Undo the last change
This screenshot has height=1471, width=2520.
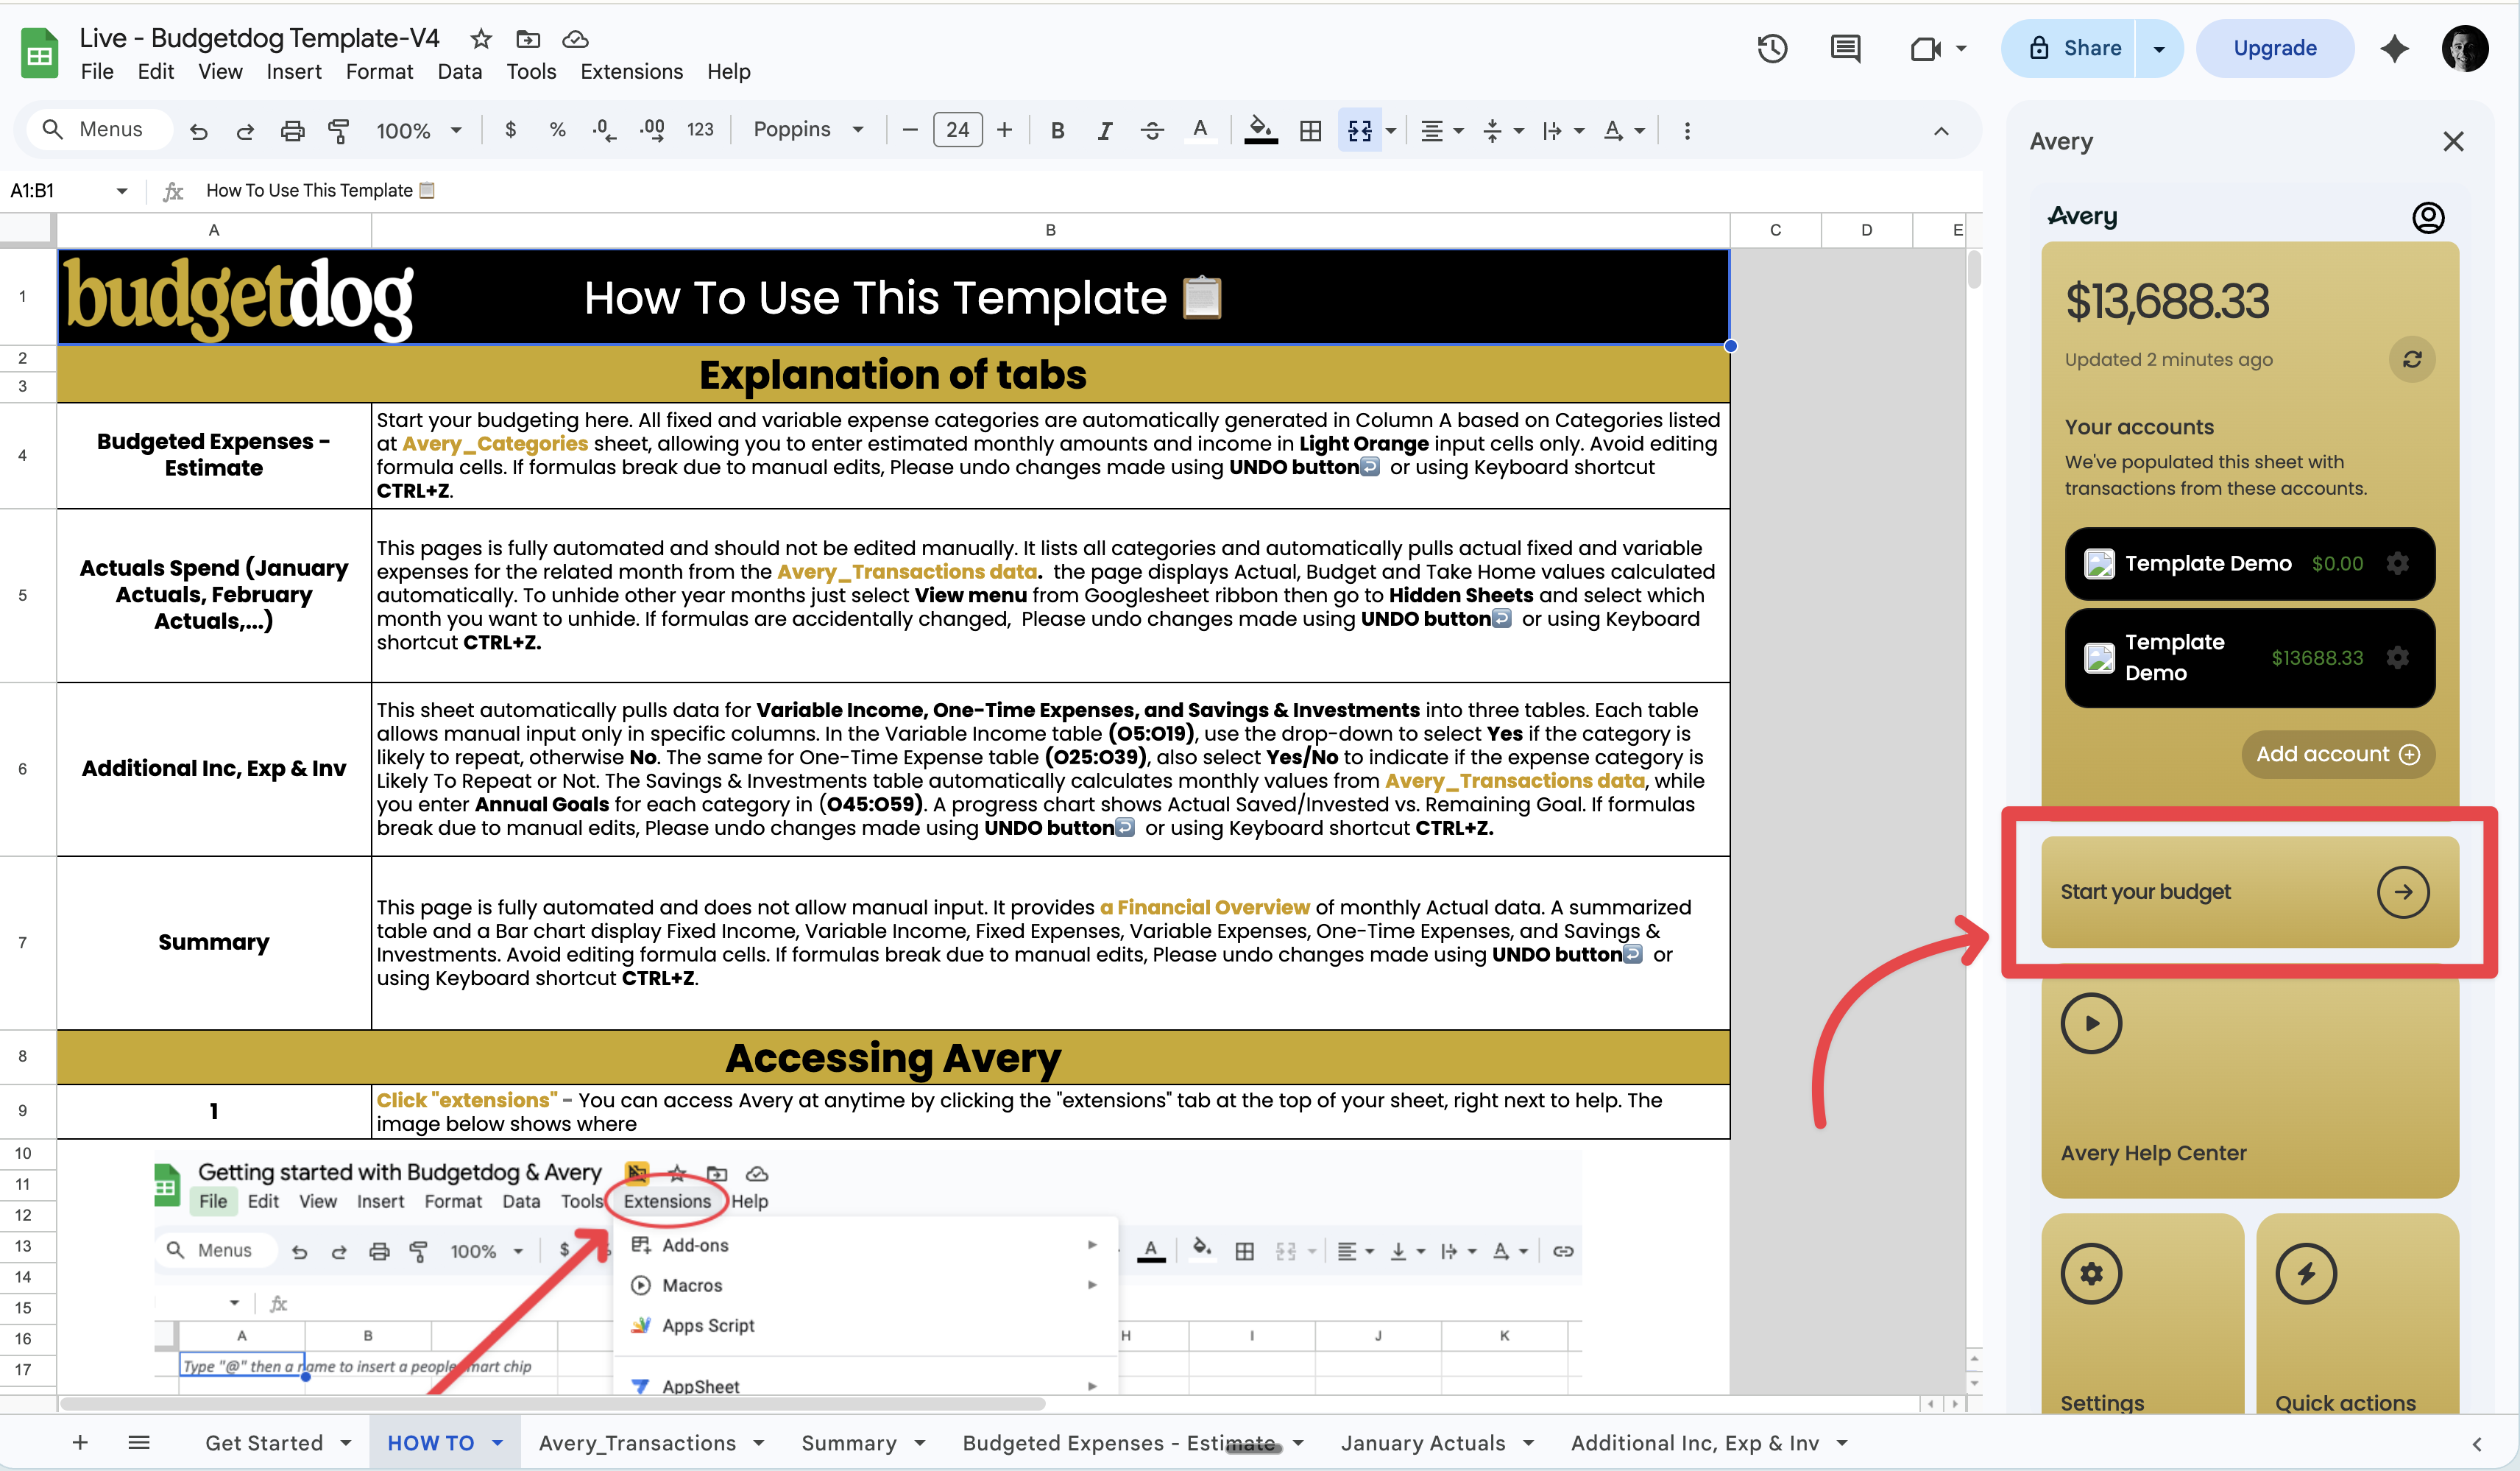pyautogui.click(x=198, y=130)
